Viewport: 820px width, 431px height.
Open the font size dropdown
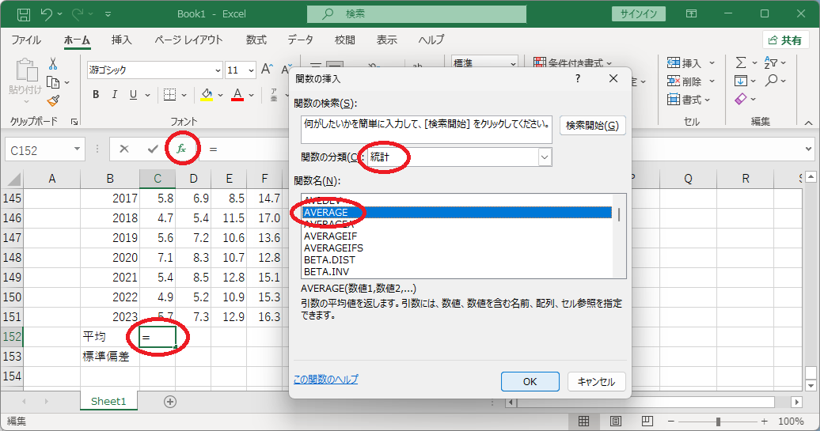[251, 70]
